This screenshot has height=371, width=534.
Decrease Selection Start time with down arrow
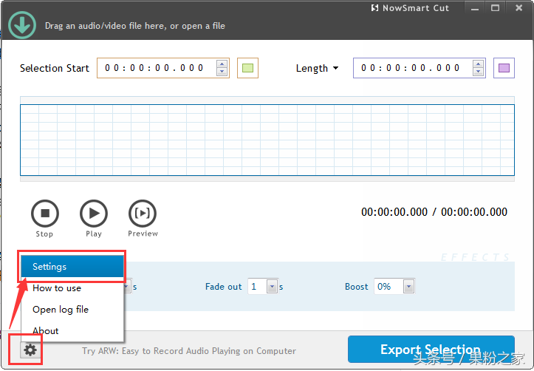pos(222,72)
